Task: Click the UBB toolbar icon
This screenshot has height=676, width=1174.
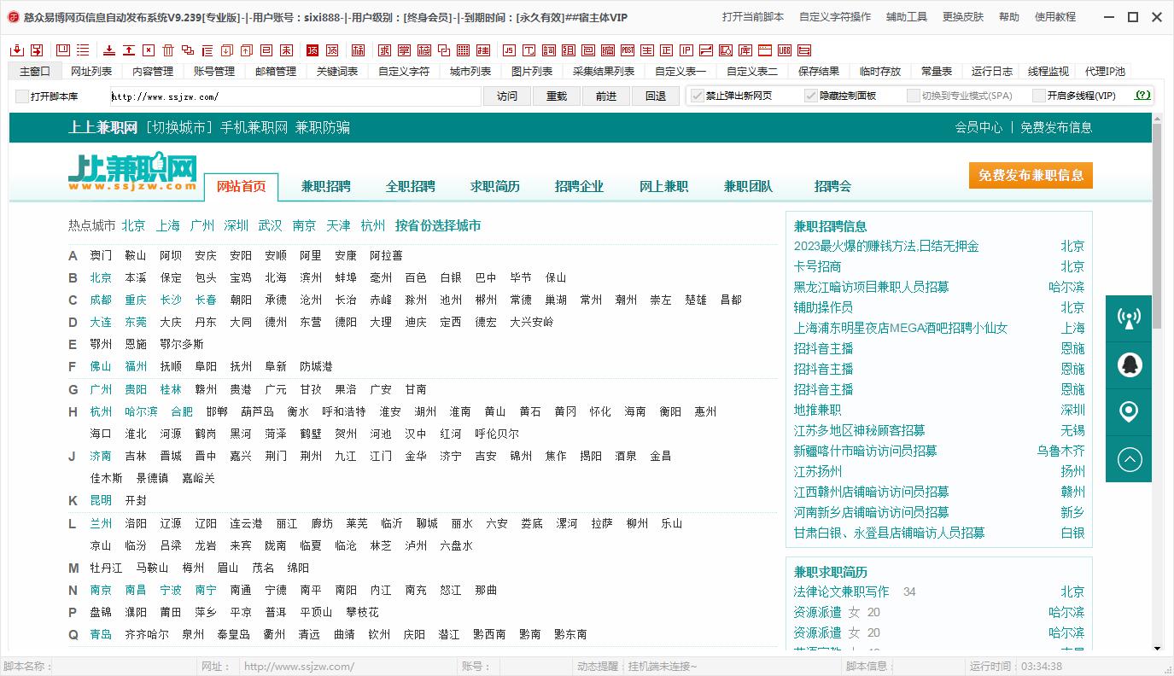Action: tap(784, 50)
